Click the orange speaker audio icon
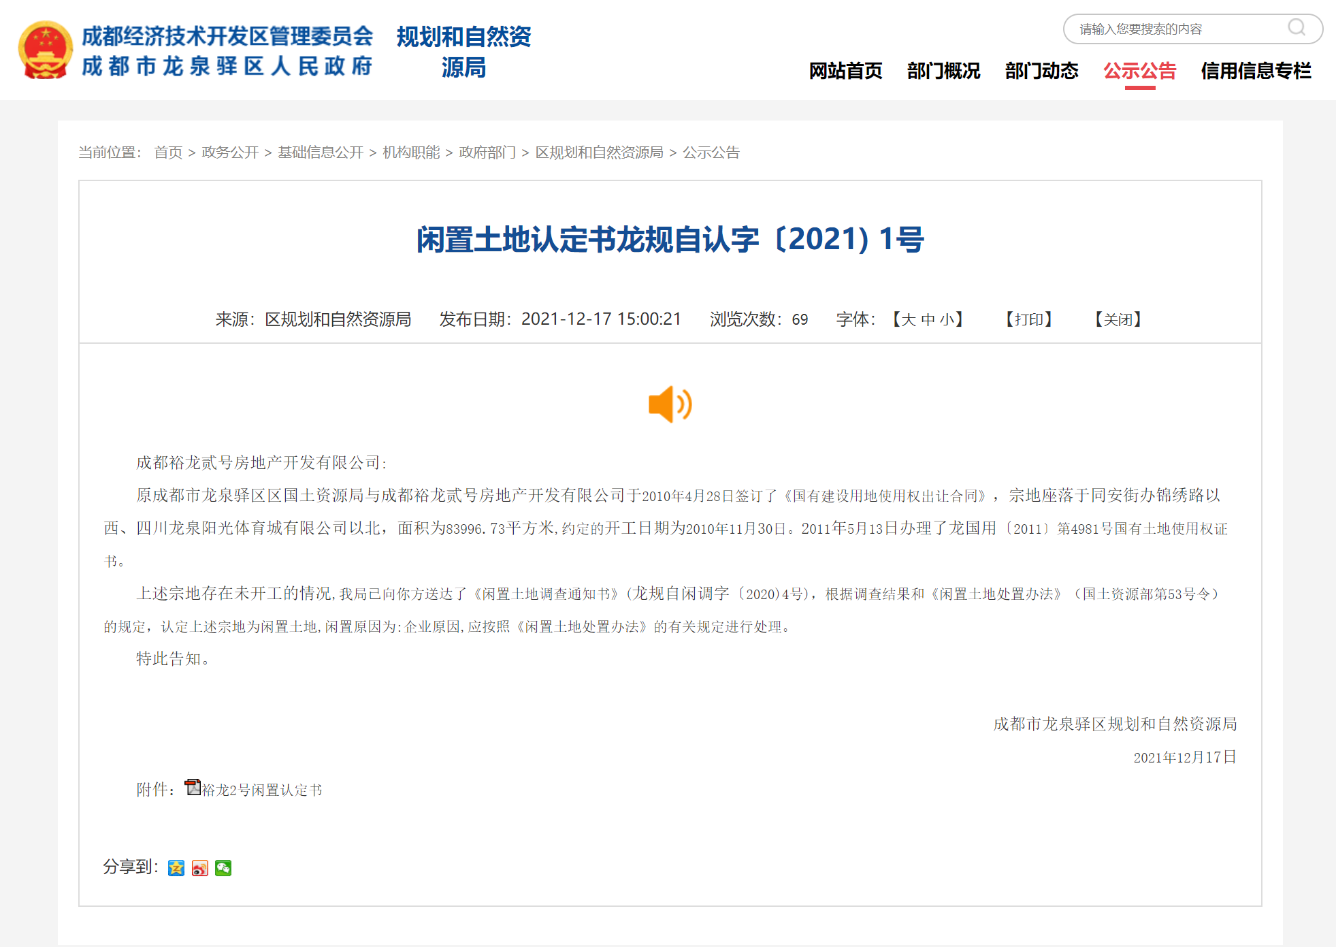This screenshot has width=1336, height=947. (x=670, y=404)
